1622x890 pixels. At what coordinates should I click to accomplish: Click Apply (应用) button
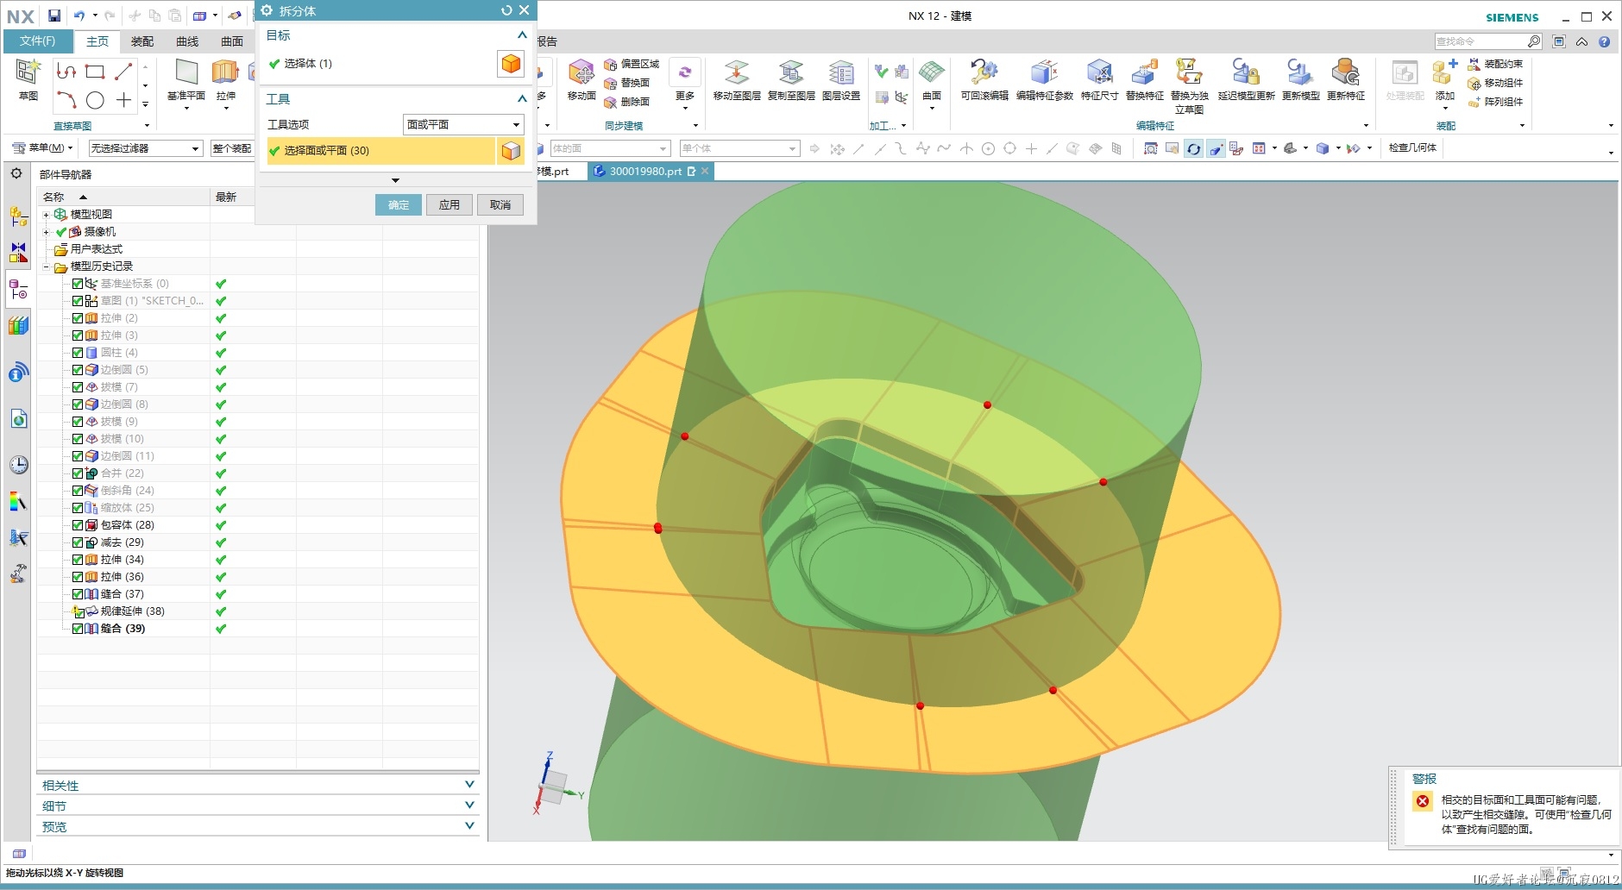click(450, 204)
